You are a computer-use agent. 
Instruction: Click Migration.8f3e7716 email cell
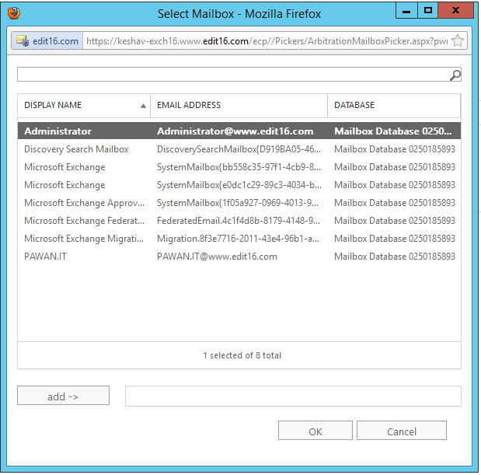pos(238,239)
